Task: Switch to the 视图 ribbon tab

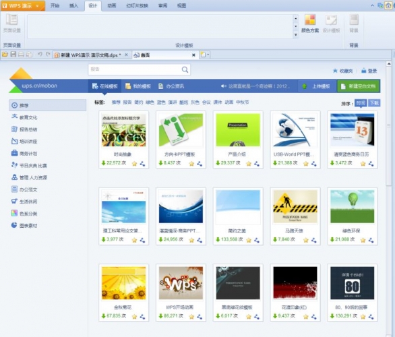Action: coord(181,5)
